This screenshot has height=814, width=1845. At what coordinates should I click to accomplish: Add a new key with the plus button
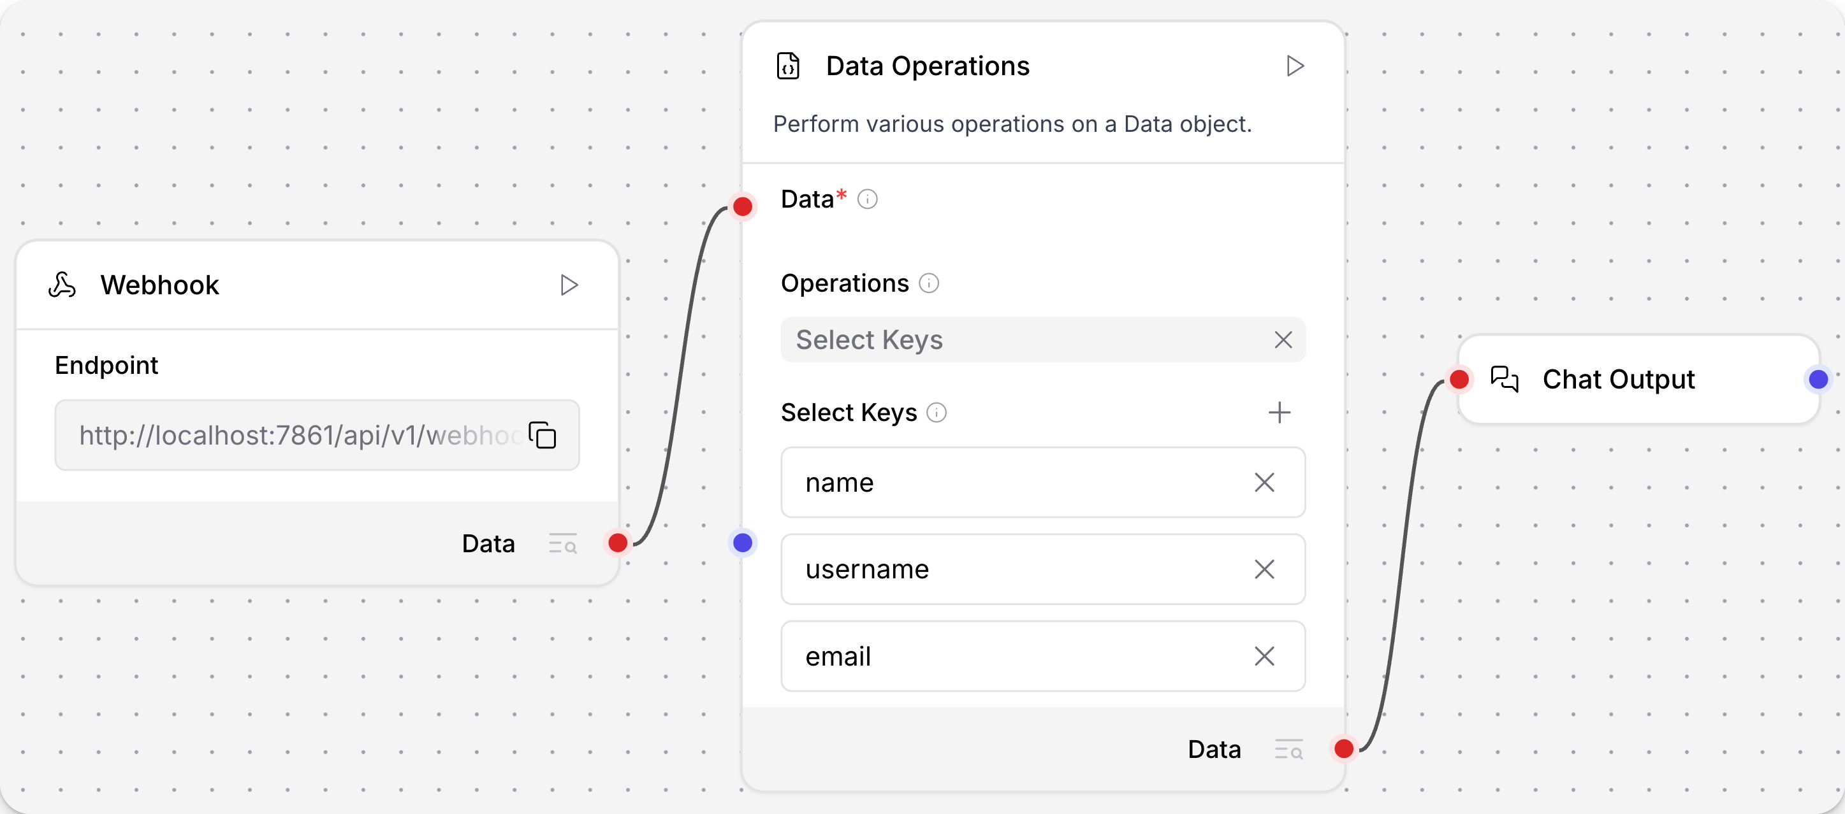[1280, 413]
